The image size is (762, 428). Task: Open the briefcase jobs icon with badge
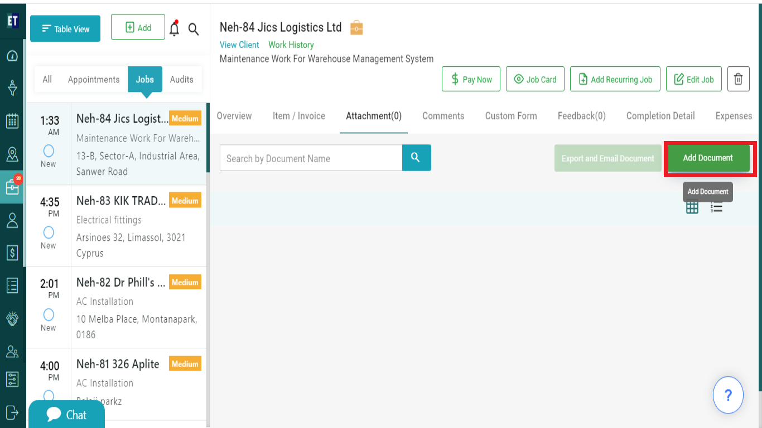point(12,187)
